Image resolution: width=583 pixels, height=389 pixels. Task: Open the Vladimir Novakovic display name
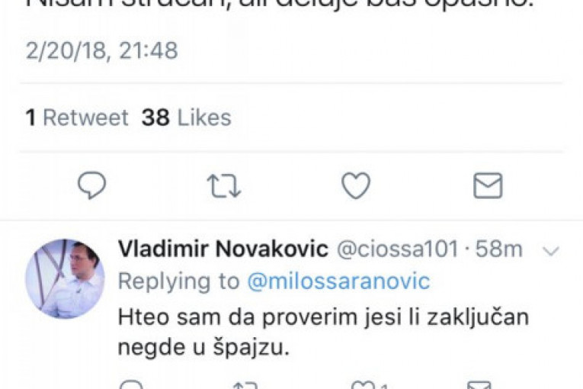(223, 249)
